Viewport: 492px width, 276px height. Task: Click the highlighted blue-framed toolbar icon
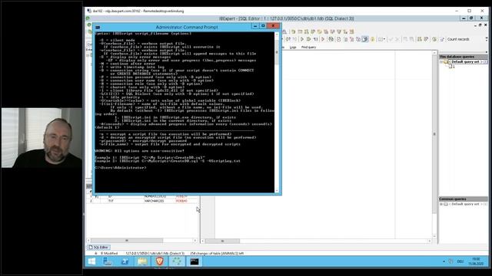coord(365,39)
